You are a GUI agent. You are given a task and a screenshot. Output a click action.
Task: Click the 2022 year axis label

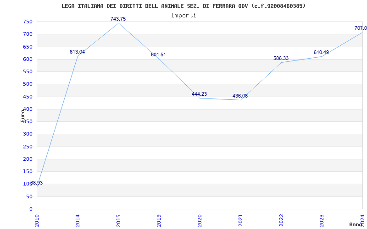tap(281, 221)
